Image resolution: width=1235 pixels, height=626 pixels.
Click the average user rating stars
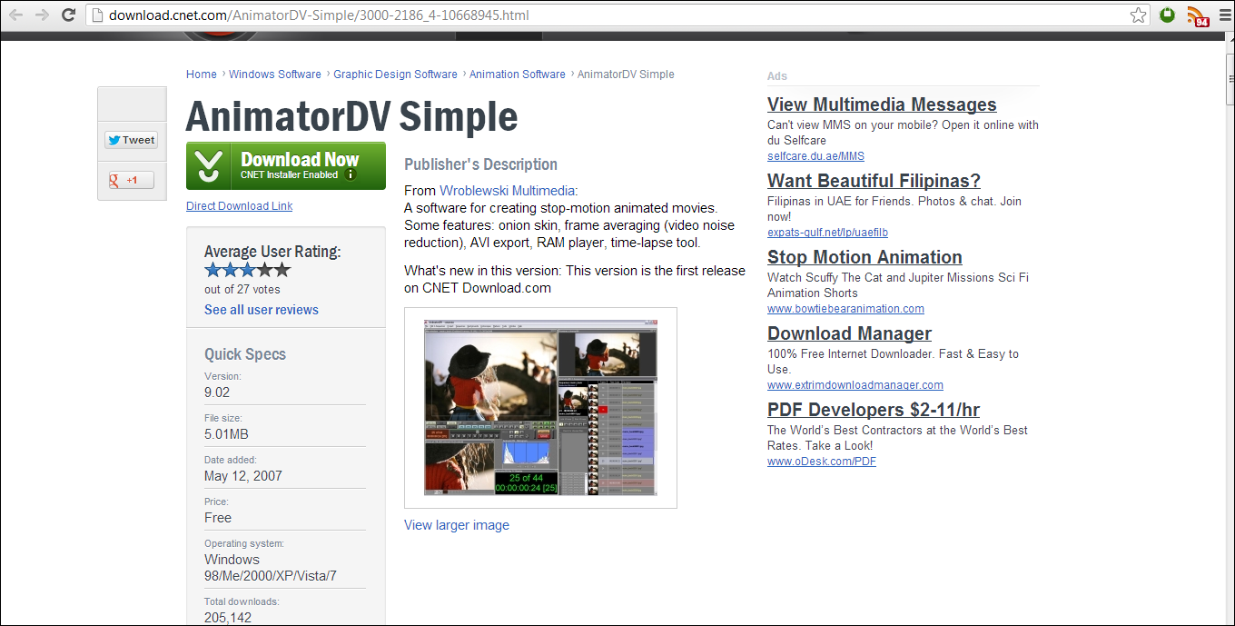(247, 270)
